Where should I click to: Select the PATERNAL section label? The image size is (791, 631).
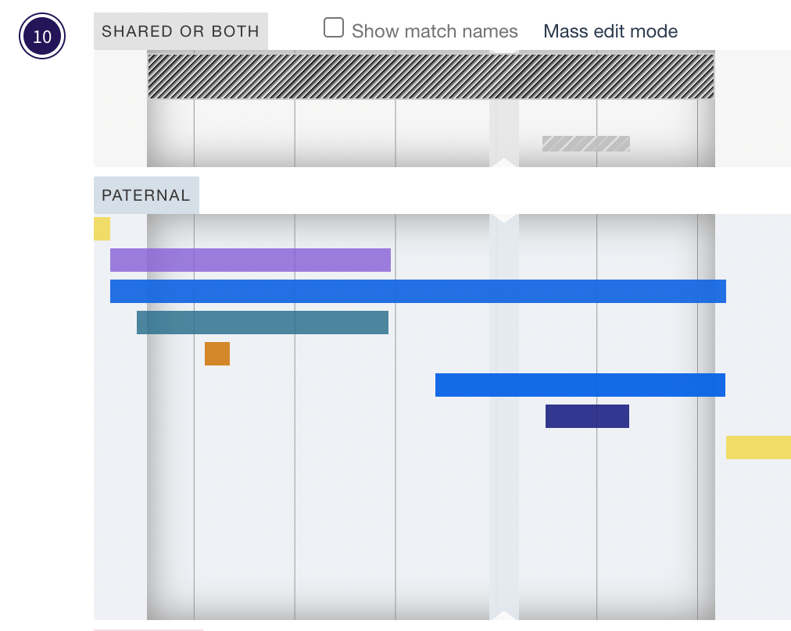(145, 195)
